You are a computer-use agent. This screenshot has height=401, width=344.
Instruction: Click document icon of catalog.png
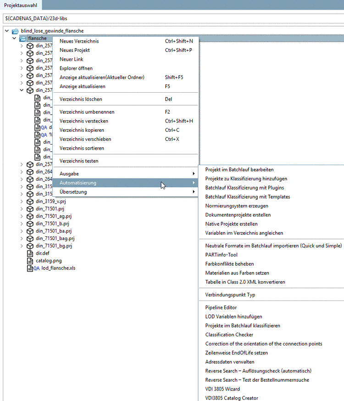[30, 261]
